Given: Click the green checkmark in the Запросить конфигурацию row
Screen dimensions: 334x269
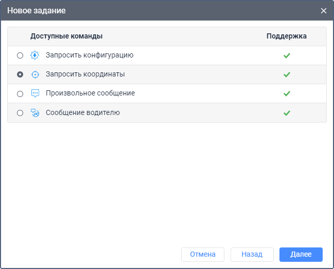Looking at the screenshot, I should click(x=287, y=55).
